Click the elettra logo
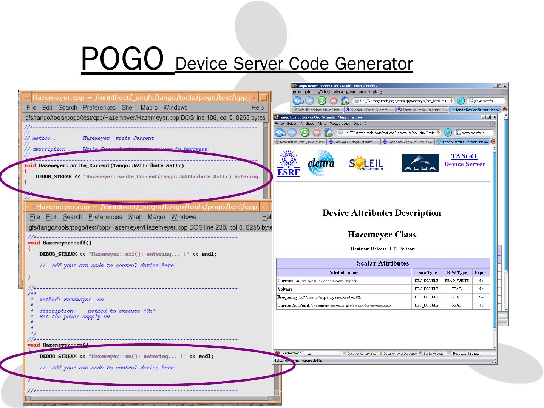Image resolution: width=544 pixels, height=408 pixels. pos(321,163)
